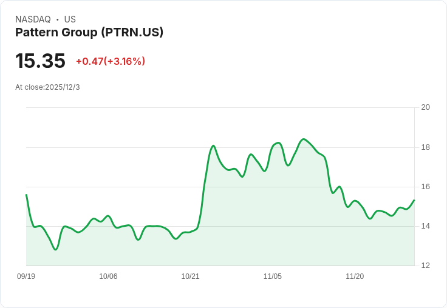Click the 20 price axis label
Image resolution: width=447 pixels, height=308 pixels.
[x=426, y=107]
